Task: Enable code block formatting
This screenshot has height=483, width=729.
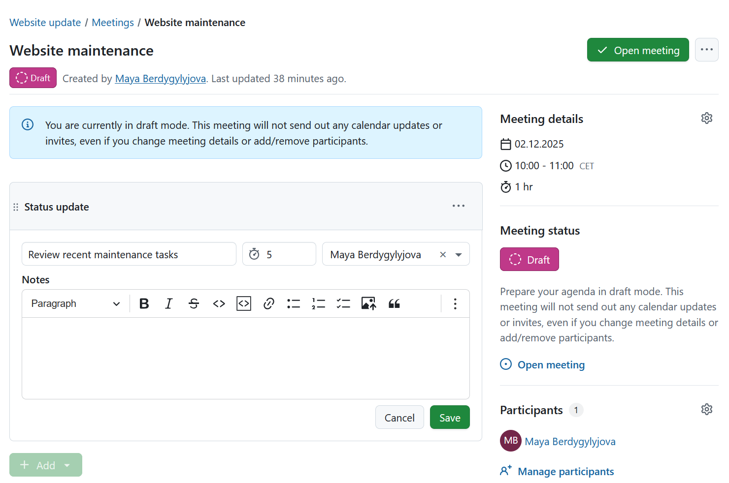Action: [243, 303]
